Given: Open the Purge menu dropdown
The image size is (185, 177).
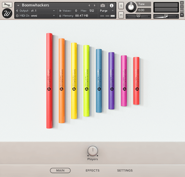Looking at the screenshot, I should click(x=107, y=11).
